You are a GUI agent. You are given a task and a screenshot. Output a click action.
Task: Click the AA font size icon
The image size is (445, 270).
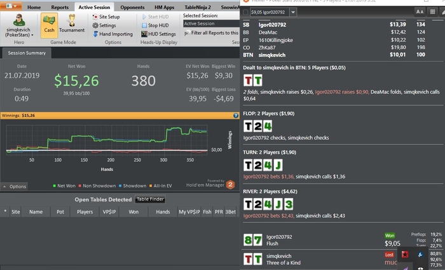(420, 11)
